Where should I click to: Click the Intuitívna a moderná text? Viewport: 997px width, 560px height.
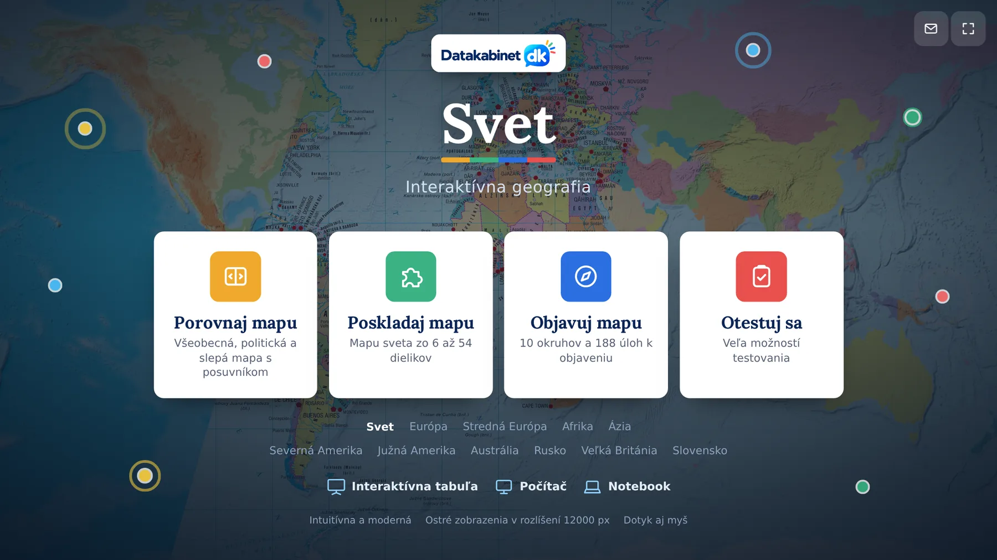(x=360, y=520)
